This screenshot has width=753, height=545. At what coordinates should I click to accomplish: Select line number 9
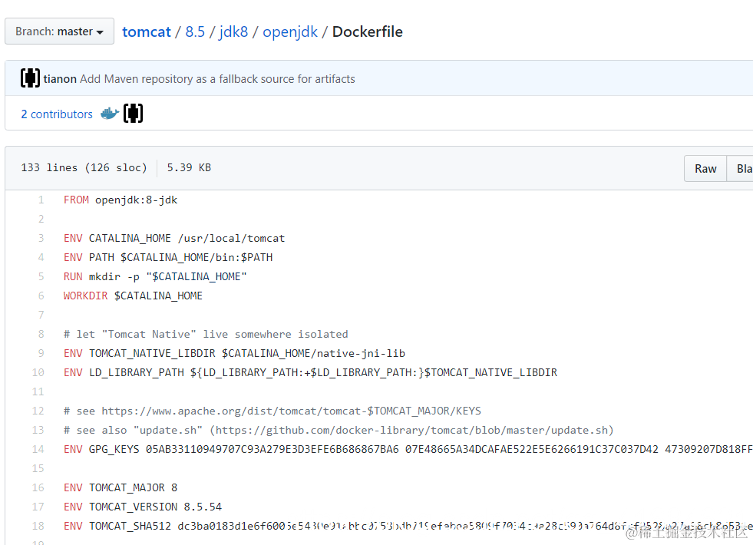pos(41,353)
